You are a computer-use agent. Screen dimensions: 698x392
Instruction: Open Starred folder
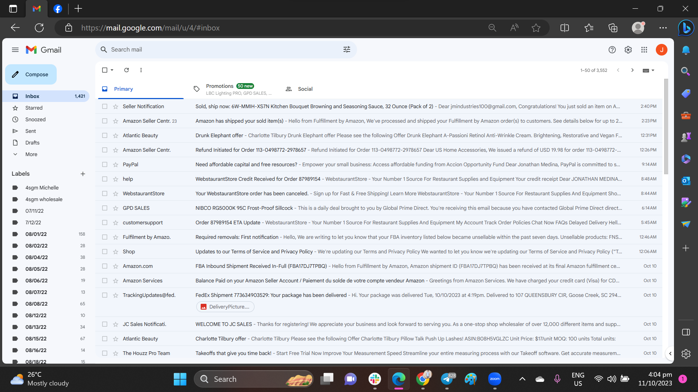[x=34, y=108]
